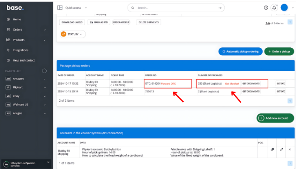The image size is (296, 173).
Task: Edit Blubby FK Shipping account pencil icon
Action: (281, 150)
